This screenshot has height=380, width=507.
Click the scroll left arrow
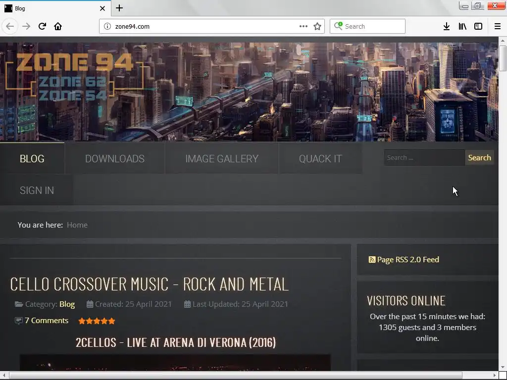[x=4, y=375]
